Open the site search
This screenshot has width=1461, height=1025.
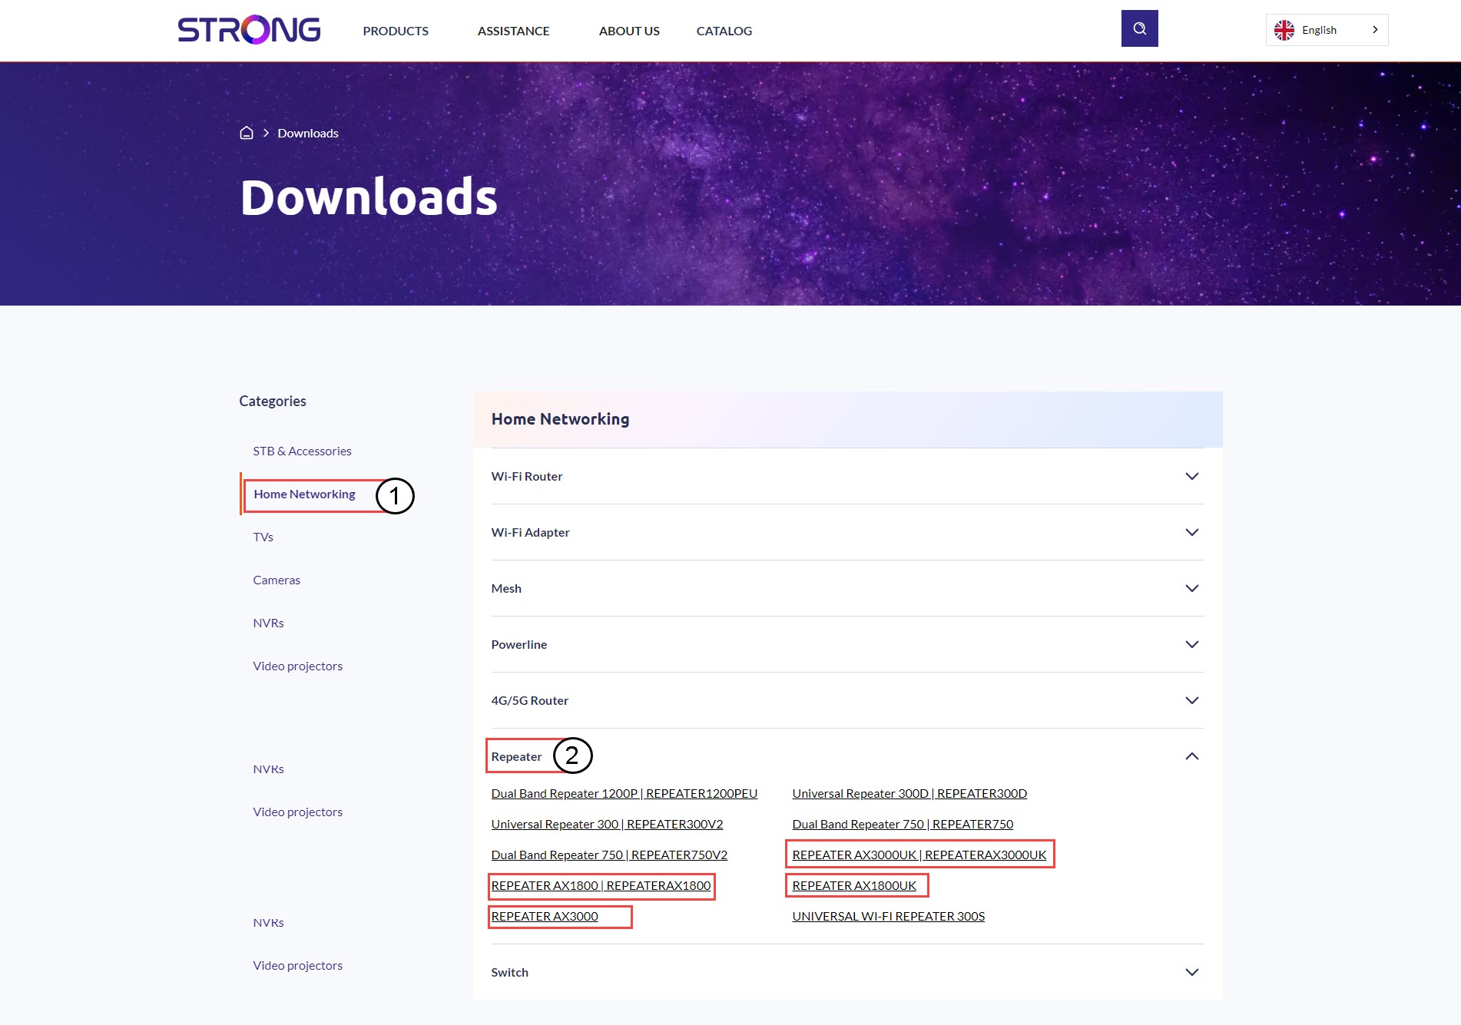click(x=1139, y=28)
